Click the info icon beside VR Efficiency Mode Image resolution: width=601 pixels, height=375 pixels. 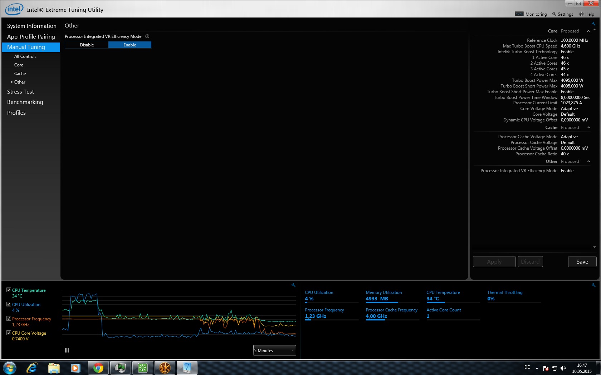[x=147, y=36]
